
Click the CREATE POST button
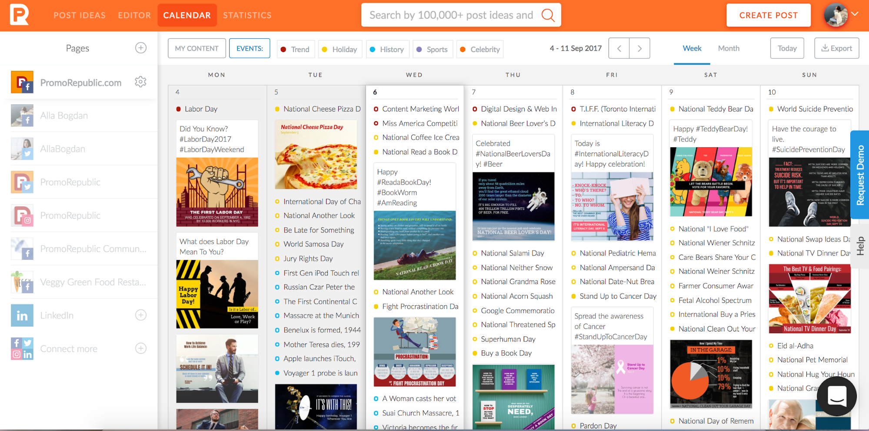[768, 15]
